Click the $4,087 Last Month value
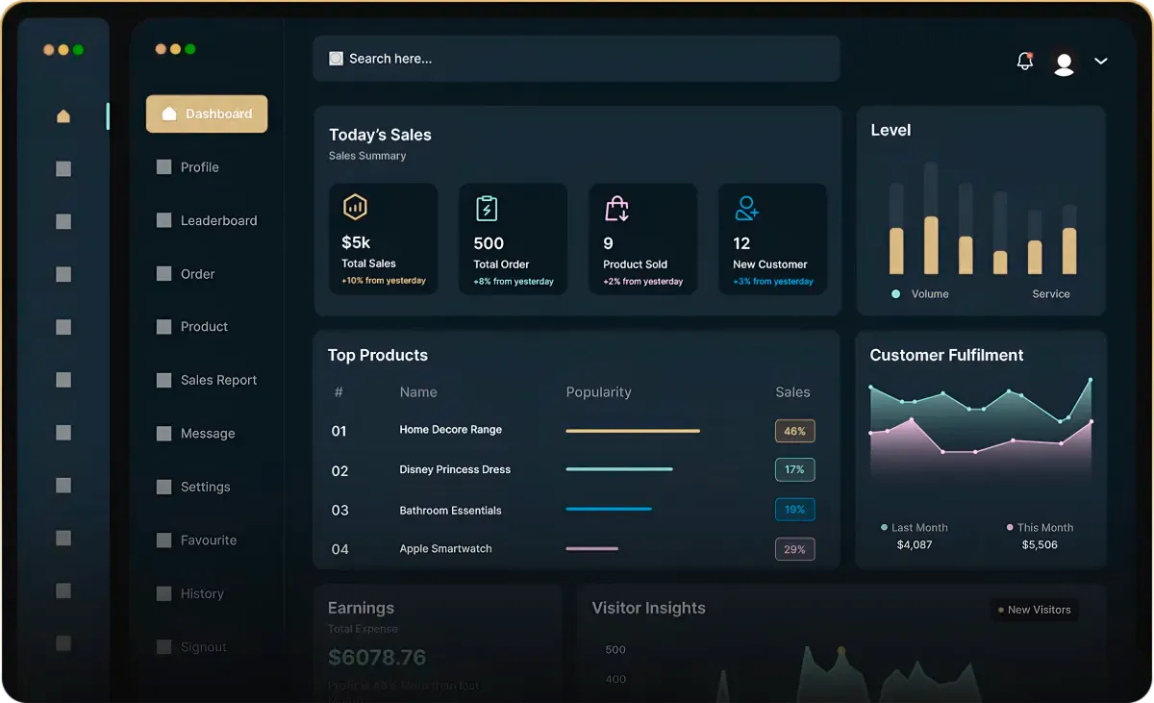Image resolution: width=1154 pixels, height=703 pixels. coord(915,545)
